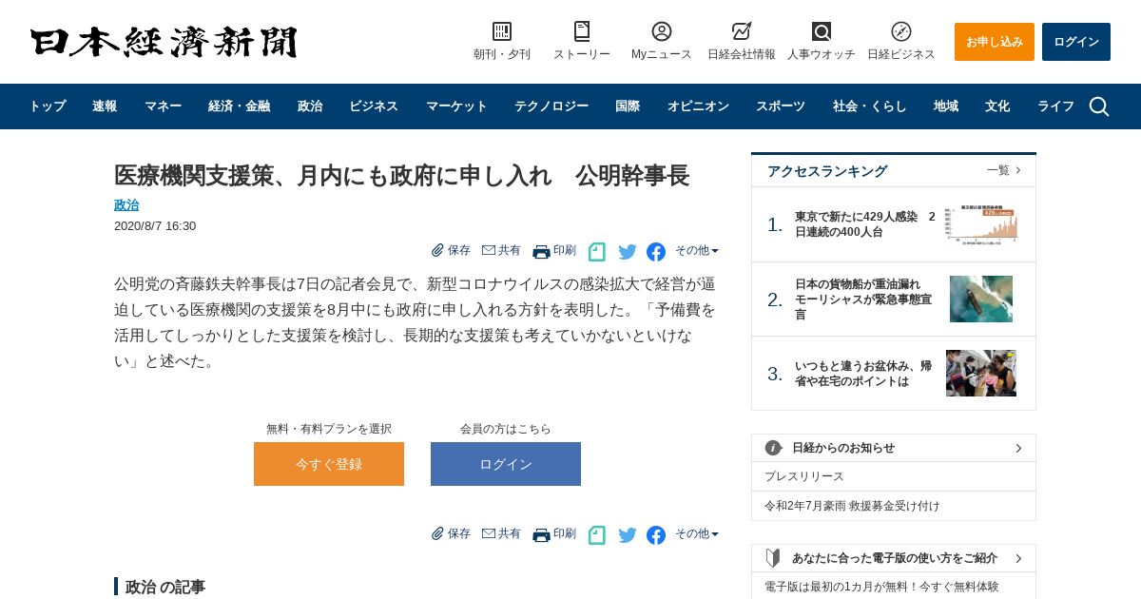
Task: Select 政治 in the navigation bar
Action: point(310,106)
